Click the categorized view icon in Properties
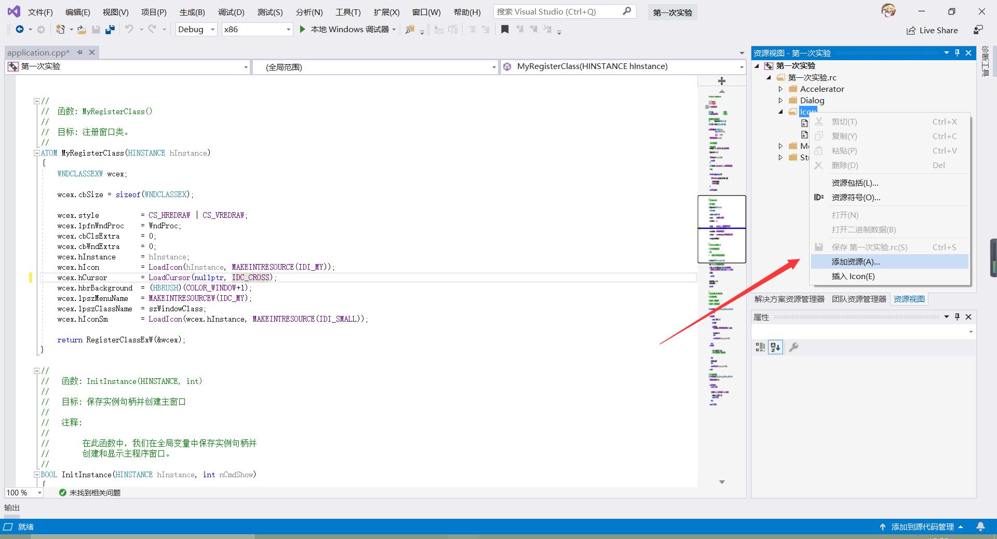This screenshot has height=539, width=997. click(760, 347)
